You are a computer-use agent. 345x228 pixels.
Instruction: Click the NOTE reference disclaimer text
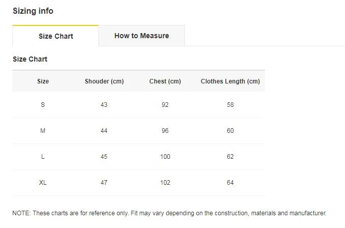pos(169,213)
